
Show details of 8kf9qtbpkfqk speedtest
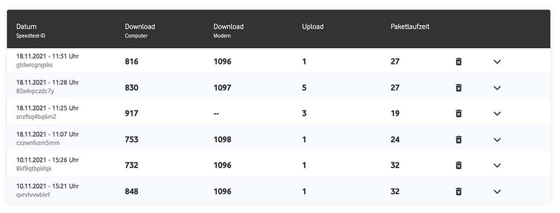point(497,165)
